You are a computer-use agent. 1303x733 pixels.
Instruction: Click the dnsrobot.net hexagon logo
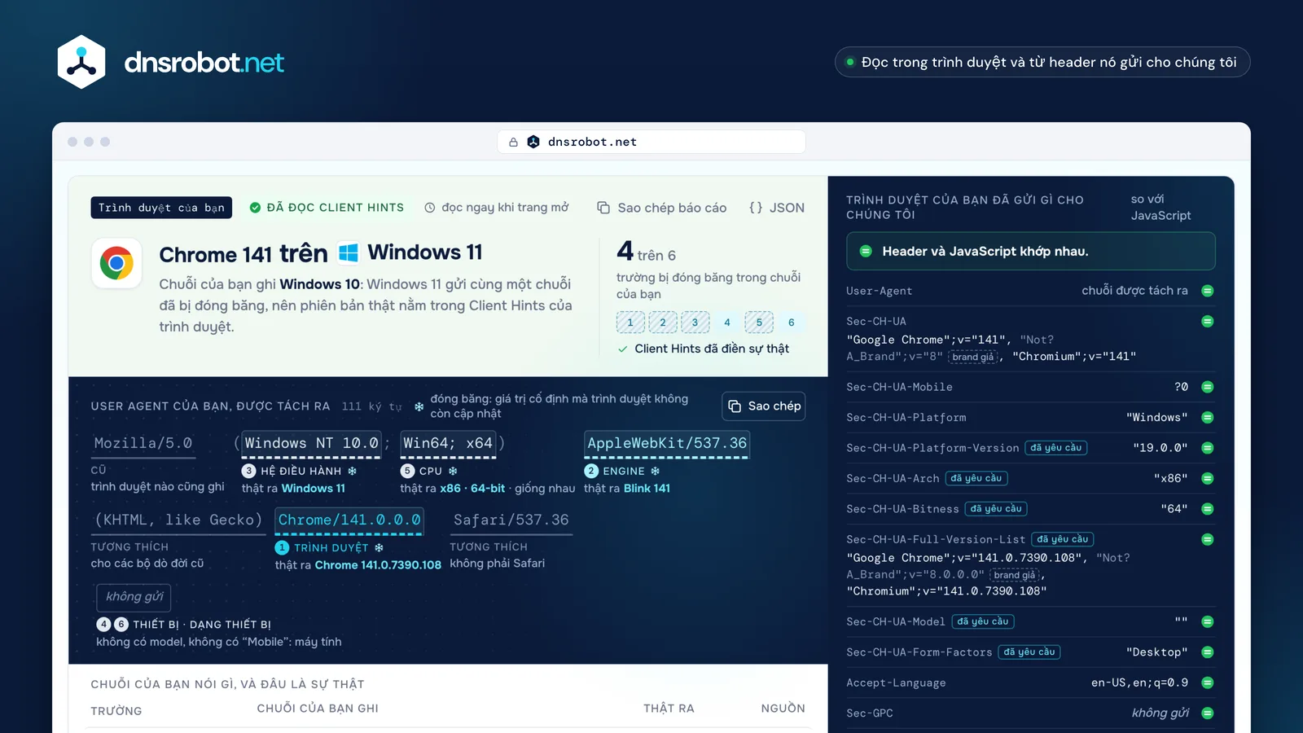click(81, 62)
